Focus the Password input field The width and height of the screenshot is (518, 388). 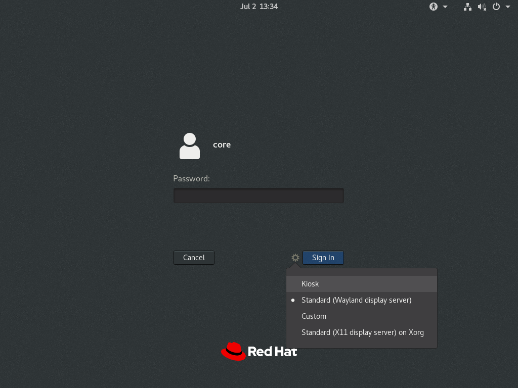(258, 196)
